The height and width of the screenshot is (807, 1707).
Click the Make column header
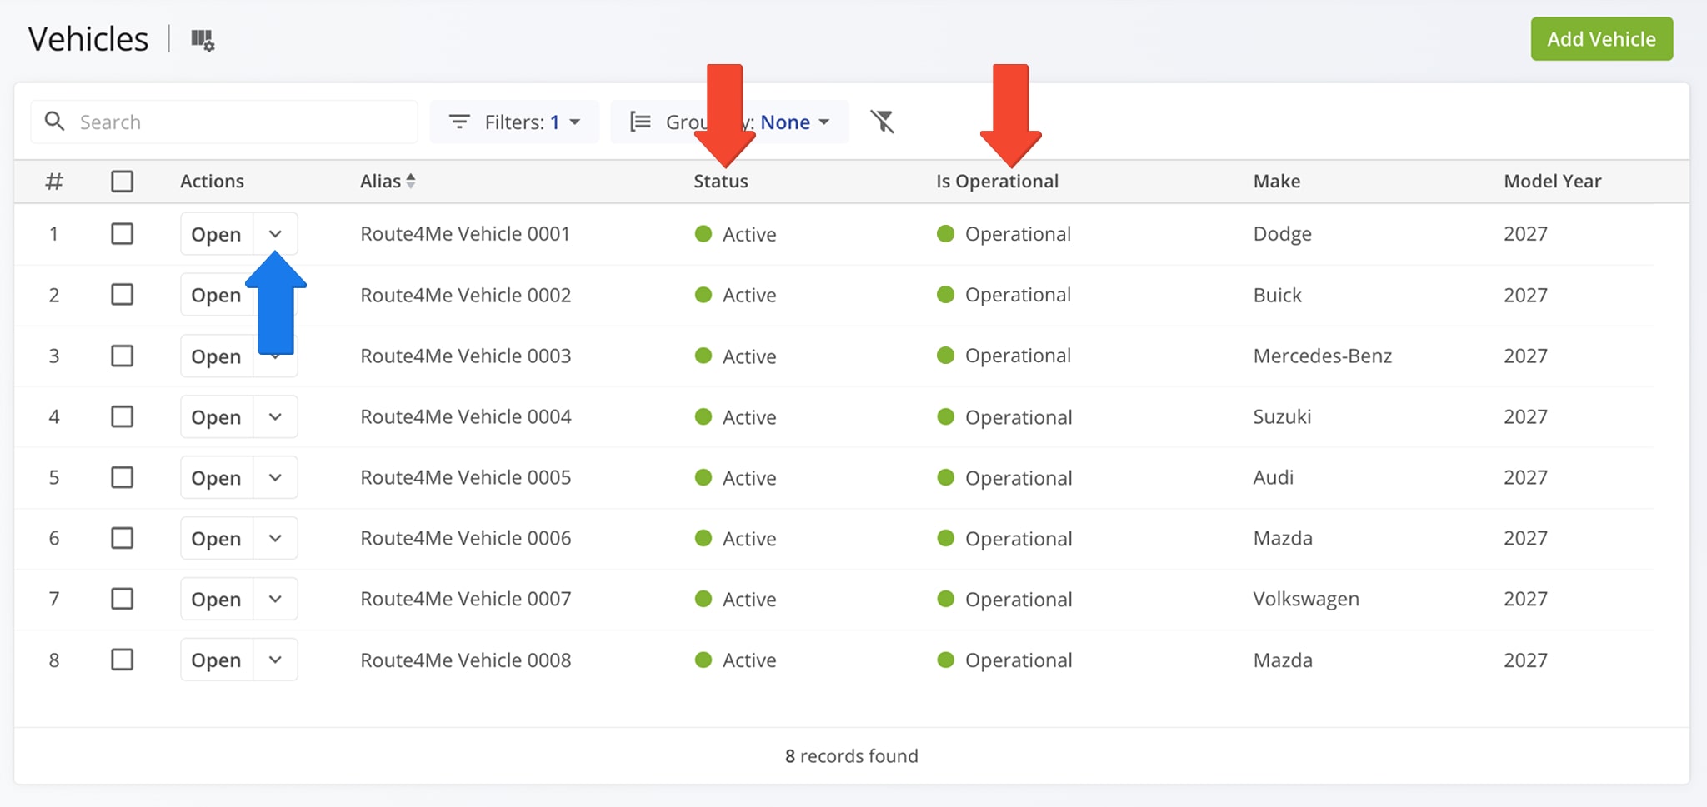[x=1277, y=181]
